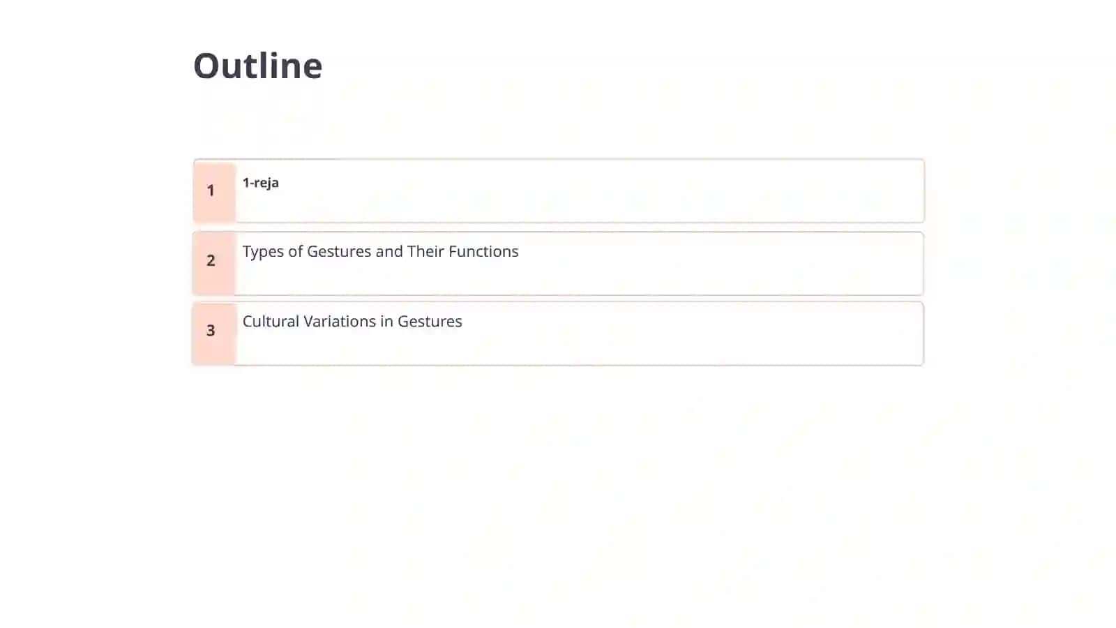This screenshot has width=1116, height=628.
Task: Select the number 3 badge
Action: [211, 330]
